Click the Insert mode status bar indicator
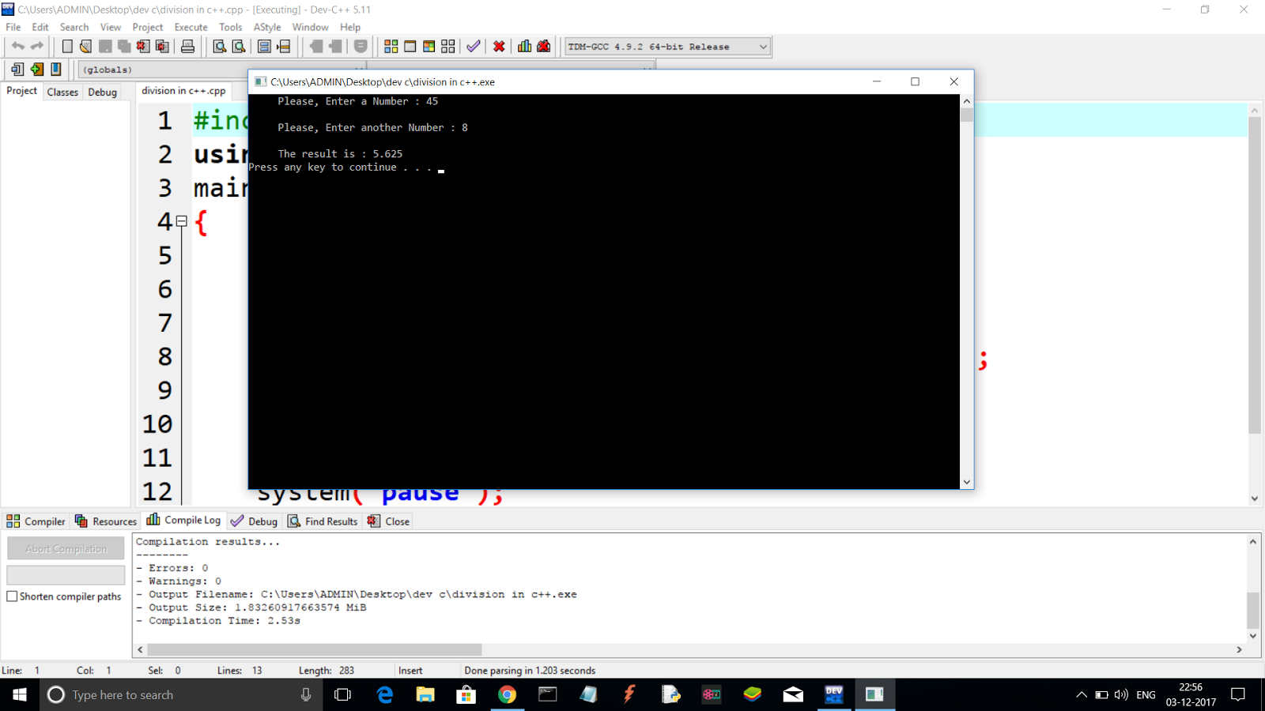 [410, 671]
